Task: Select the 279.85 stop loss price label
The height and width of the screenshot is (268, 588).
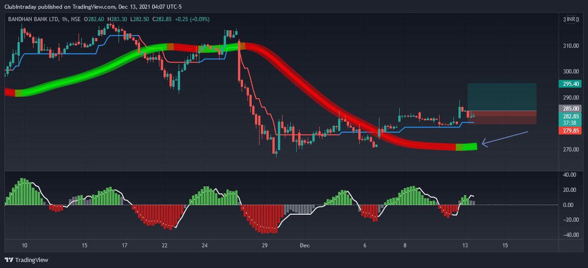Action: (569, 131)
